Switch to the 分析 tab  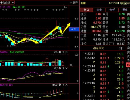click(x=112, y=10)
